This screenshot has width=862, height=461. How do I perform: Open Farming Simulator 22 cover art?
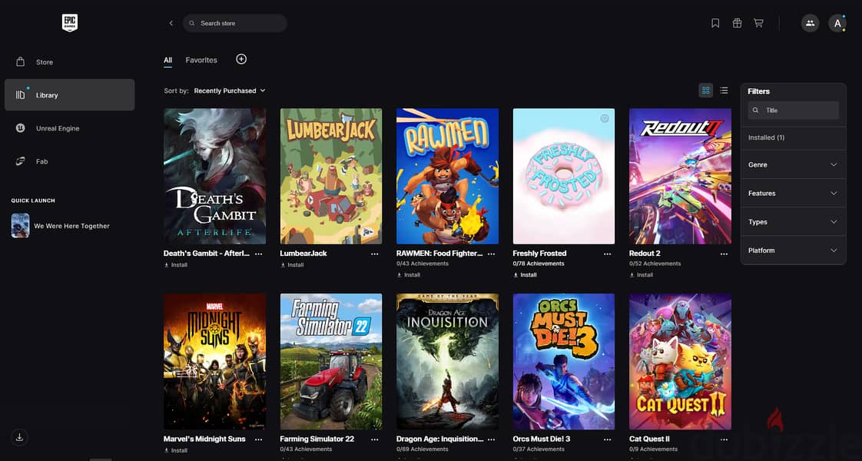coord(331,362)
